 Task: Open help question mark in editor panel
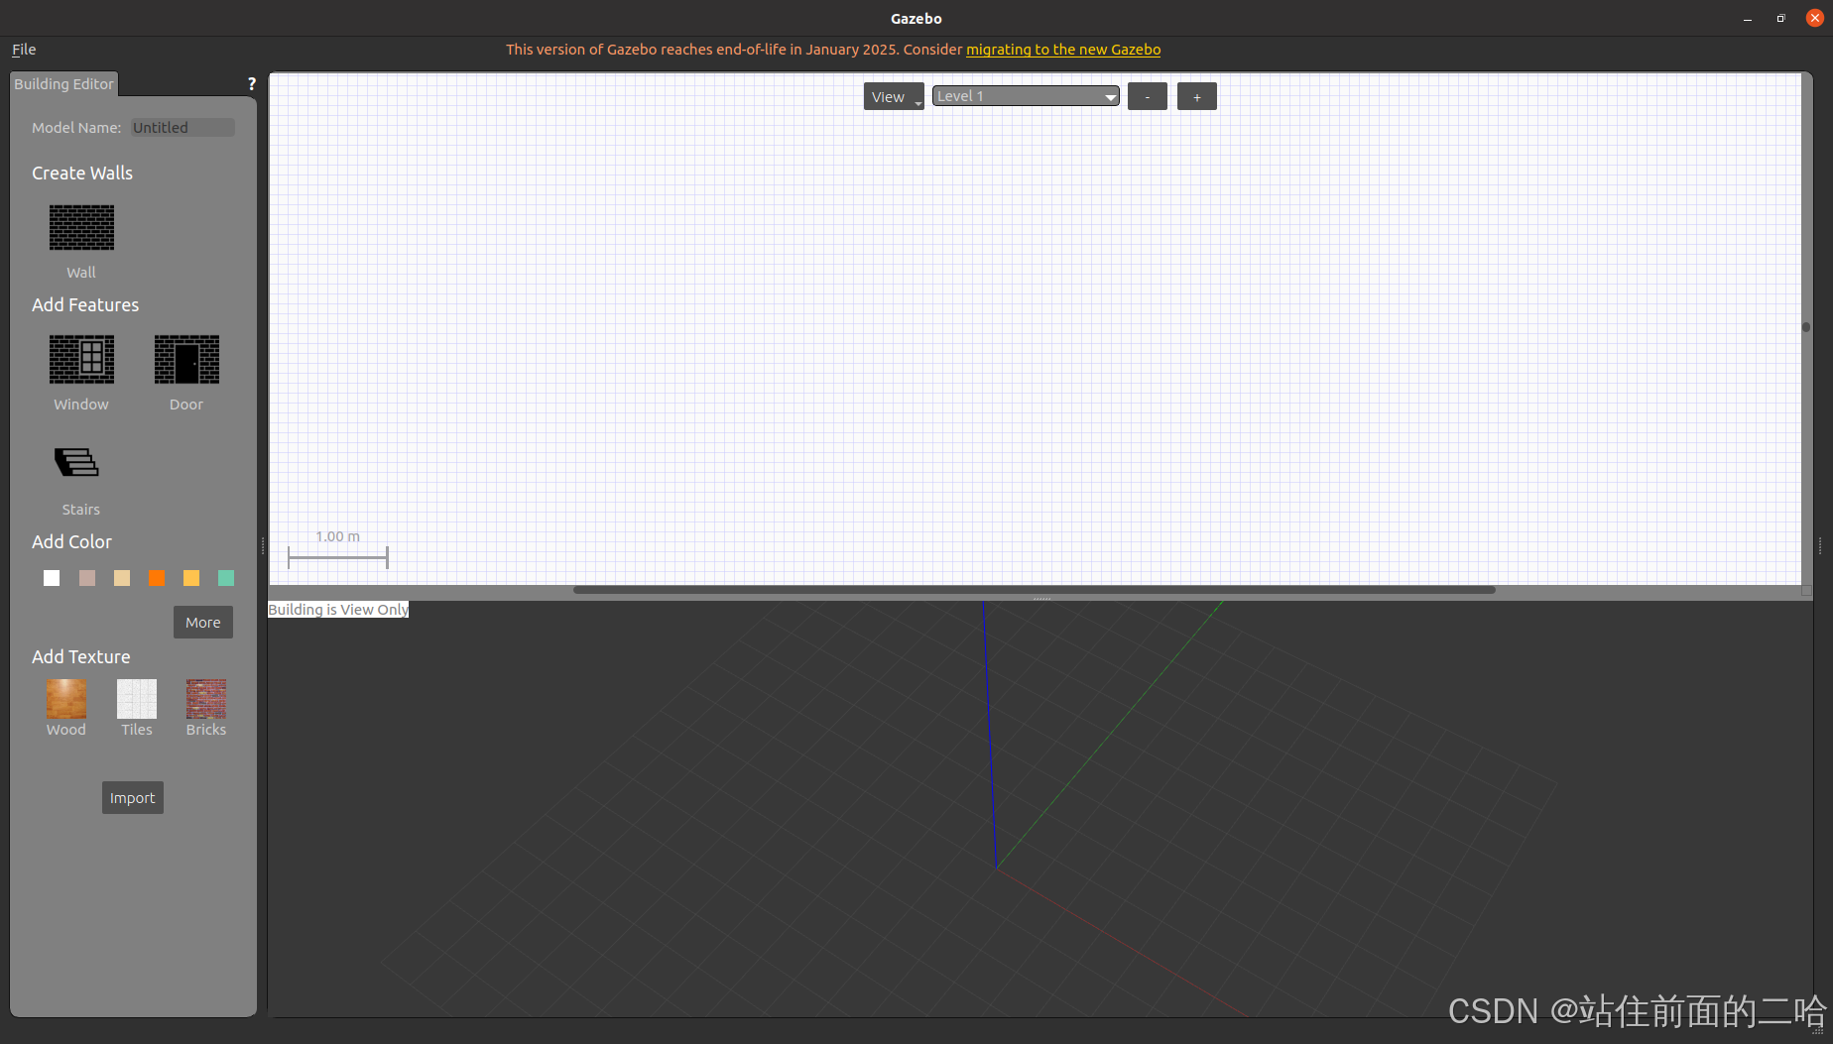[252, 84]
